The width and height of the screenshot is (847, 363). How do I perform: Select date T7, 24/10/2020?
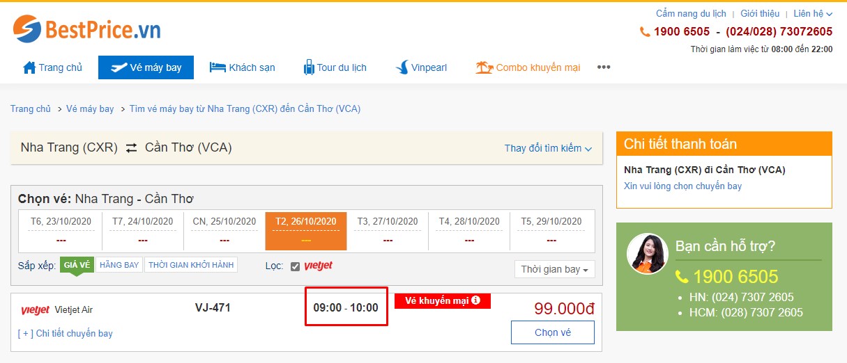tap(143, 230)
